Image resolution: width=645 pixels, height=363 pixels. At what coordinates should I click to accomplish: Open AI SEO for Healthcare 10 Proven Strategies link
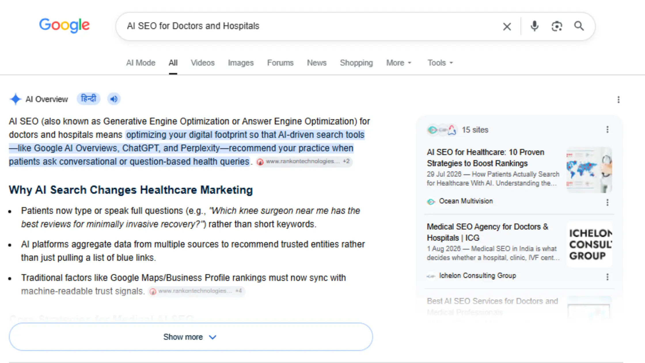tap(485, 158)
